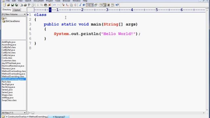Open the Document menu

(x=39, y=1)
